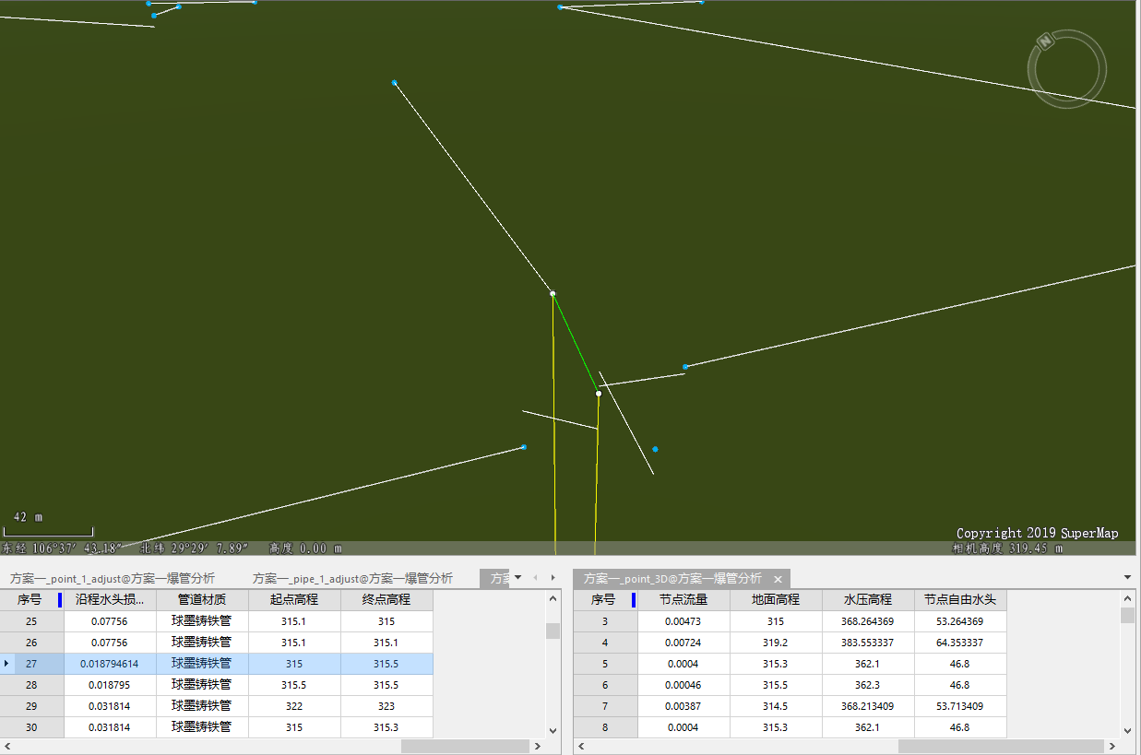
Task: Click the 管道材质 column header
Action: tap(202, 599)
